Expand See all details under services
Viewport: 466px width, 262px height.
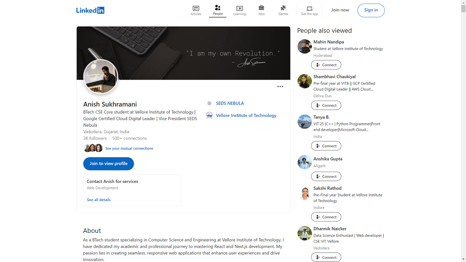pos(99,200)
